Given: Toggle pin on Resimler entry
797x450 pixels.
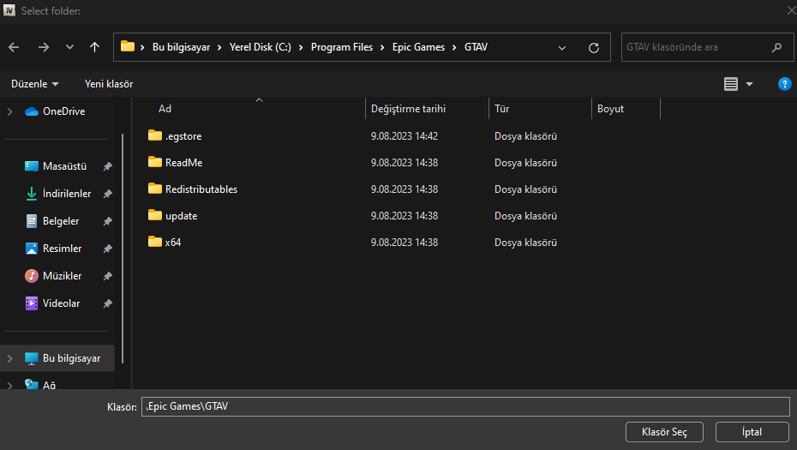Looking at the screenshot, I should click(107, 249).
